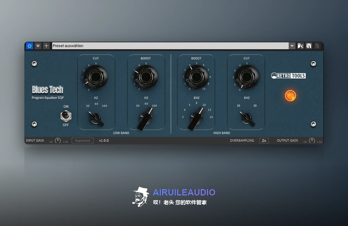Click the Blues Tech title logo
Image resolution: width=348 pixels, height=226 pixels.
click(x=47, y=90)
